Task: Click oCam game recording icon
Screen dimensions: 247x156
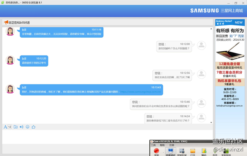Action: [x=226, y=151]
